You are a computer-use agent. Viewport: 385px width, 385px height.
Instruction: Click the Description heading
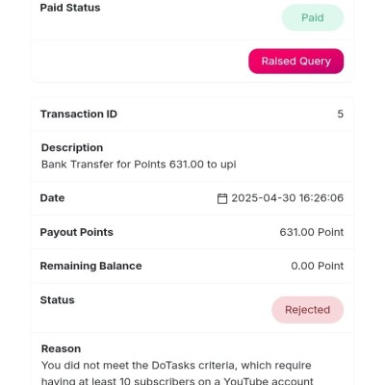pos(72,147)
